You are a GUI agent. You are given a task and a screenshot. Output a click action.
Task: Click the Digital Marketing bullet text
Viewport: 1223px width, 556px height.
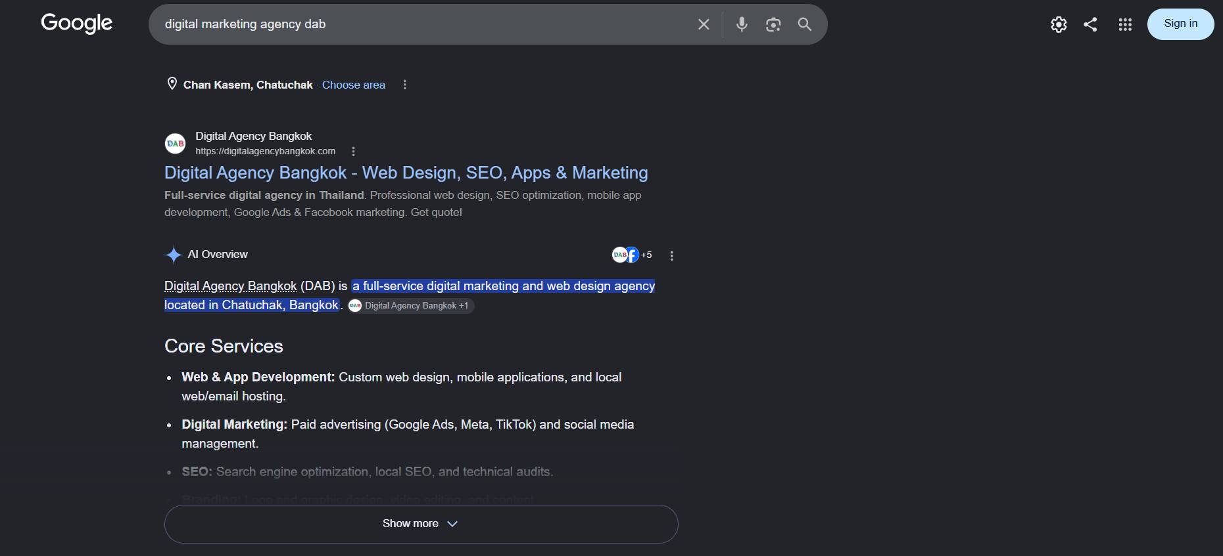(408, 434)
